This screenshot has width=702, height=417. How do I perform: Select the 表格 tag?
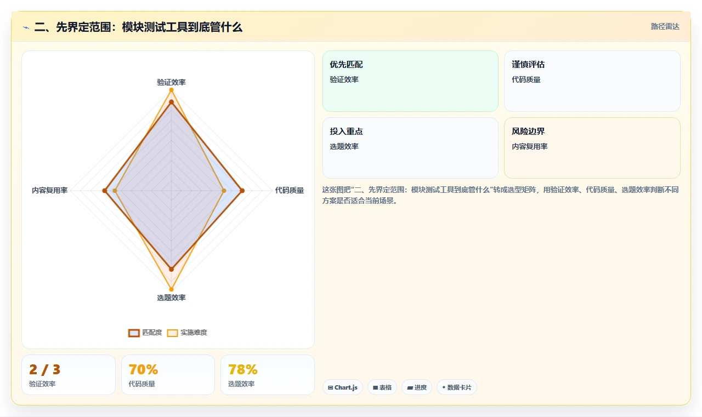pos(382,387)
